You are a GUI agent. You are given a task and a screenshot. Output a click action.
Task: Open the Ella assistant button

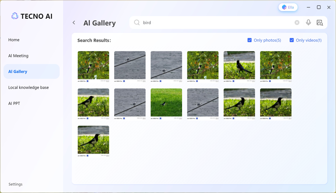point(288,7)
